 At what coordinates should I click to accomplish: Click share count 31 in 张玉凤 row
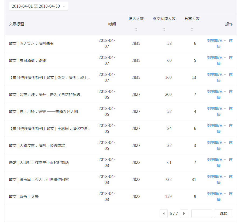point(194,180)
